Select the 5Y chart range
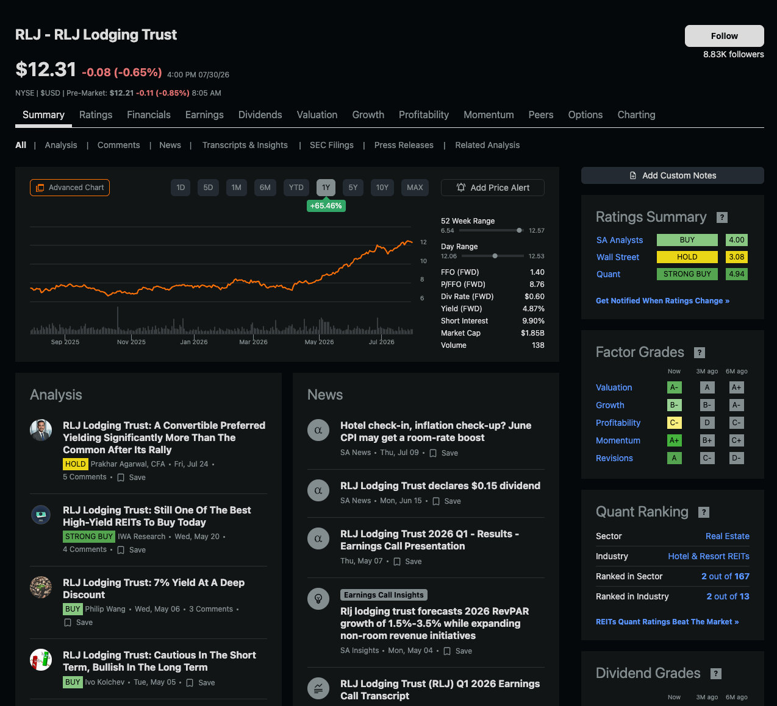 [x=353, y=188]
